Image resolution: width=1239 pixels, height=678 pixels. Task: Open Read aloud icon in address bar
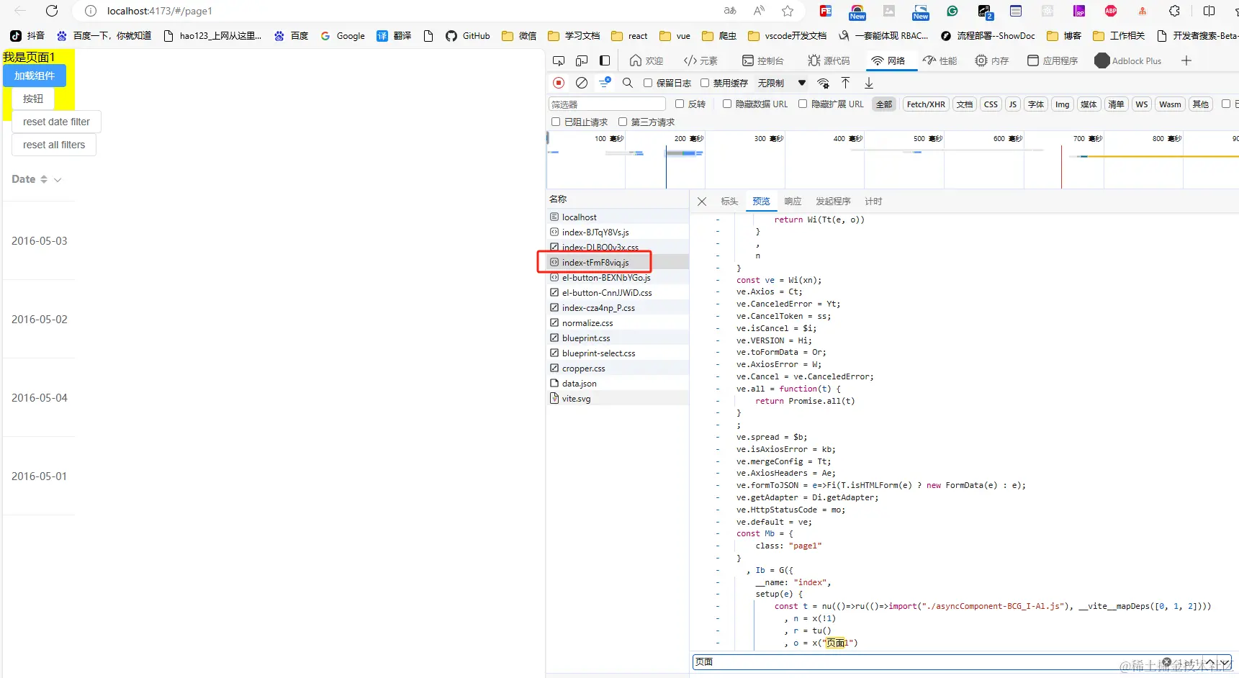759,11
